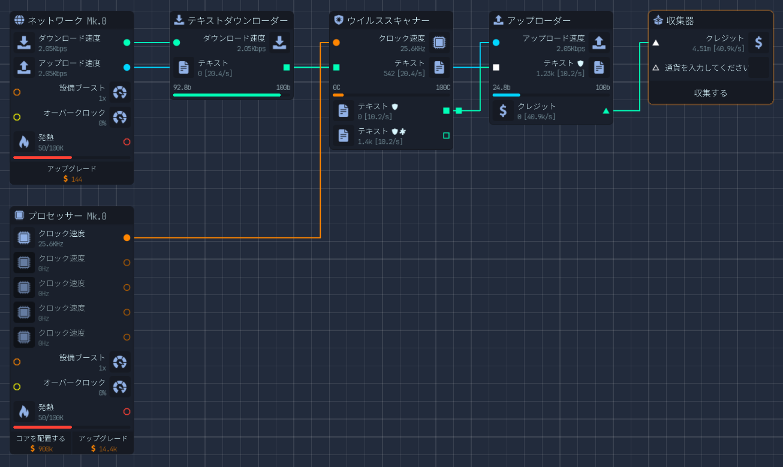Click the Network node アップグレード button

[x=72, y=173]
